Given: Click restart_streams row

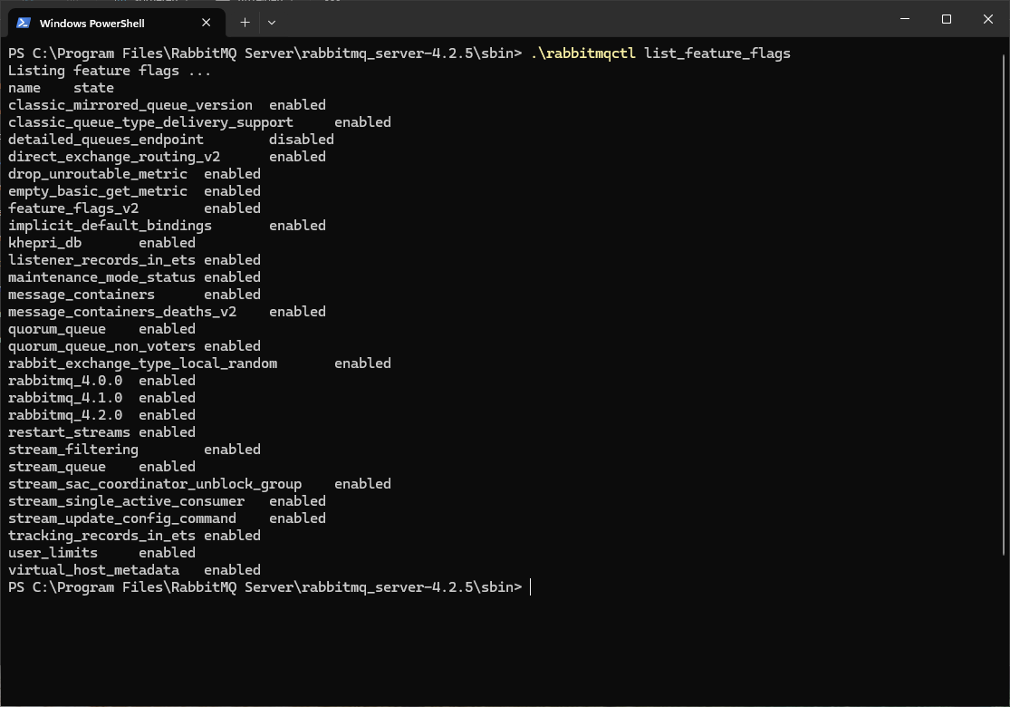Looking at the screenshot, I should (101, 432).
